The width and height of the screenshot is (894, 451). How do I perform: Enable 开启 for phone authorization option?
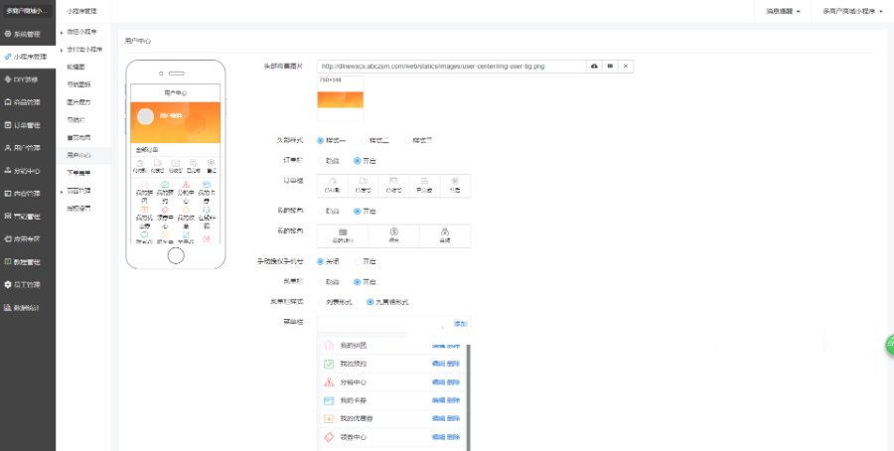pos(358,261)
